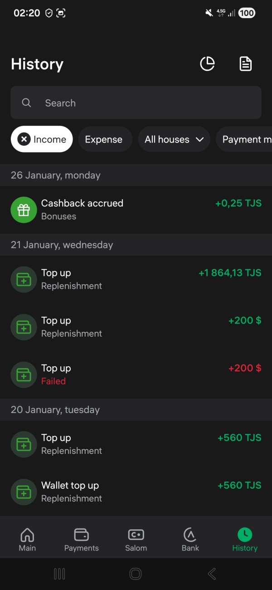272x590 pixels.
Task: Toggle the Expense filter chip
Action: 104,139
